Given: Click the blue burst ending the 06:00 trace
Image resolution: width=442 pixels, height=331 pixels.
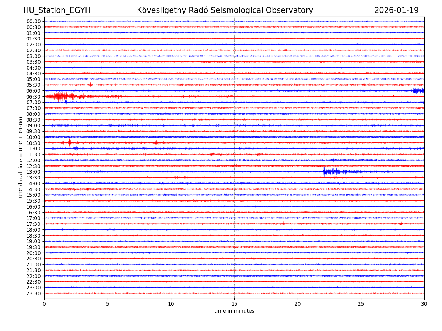Looking at the screenshot, I should 419,90.
